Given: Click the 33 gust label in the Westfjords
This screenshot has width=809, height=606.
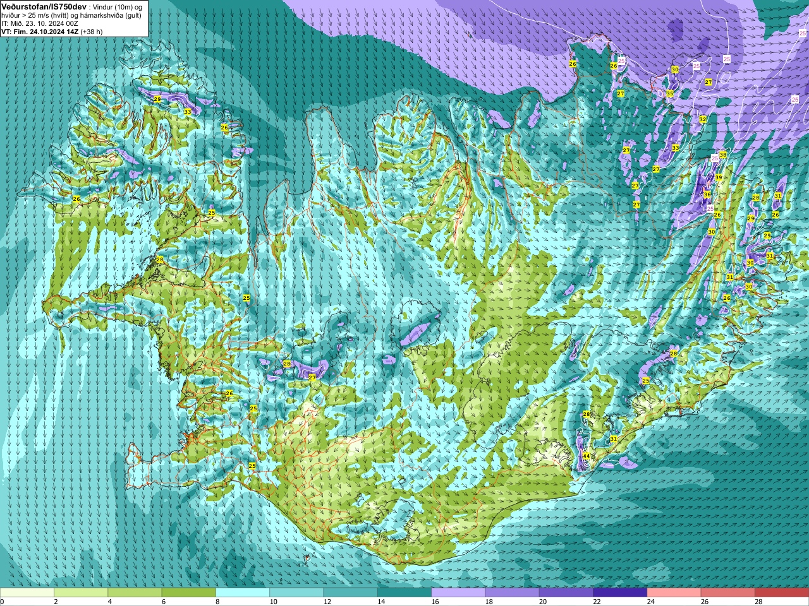Looking at the screenshot, I should point(187,112).
